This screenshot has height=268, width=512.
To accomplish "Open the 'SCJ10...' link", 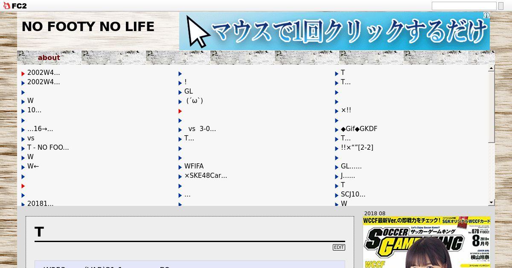I will click(x=353, y=194).
